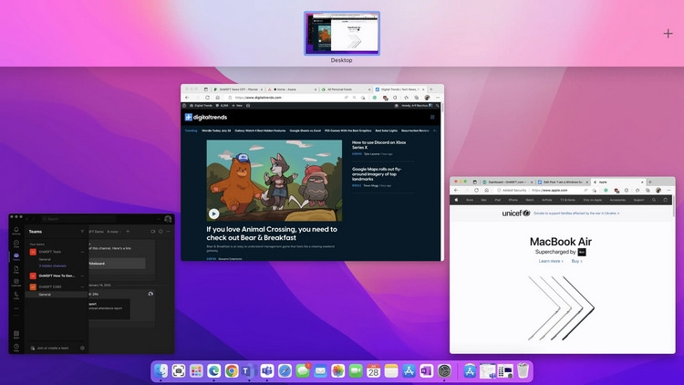Screen dimensions: 684x385
Task: Play the Bear & Breakfast video
Action: point(213,213)
